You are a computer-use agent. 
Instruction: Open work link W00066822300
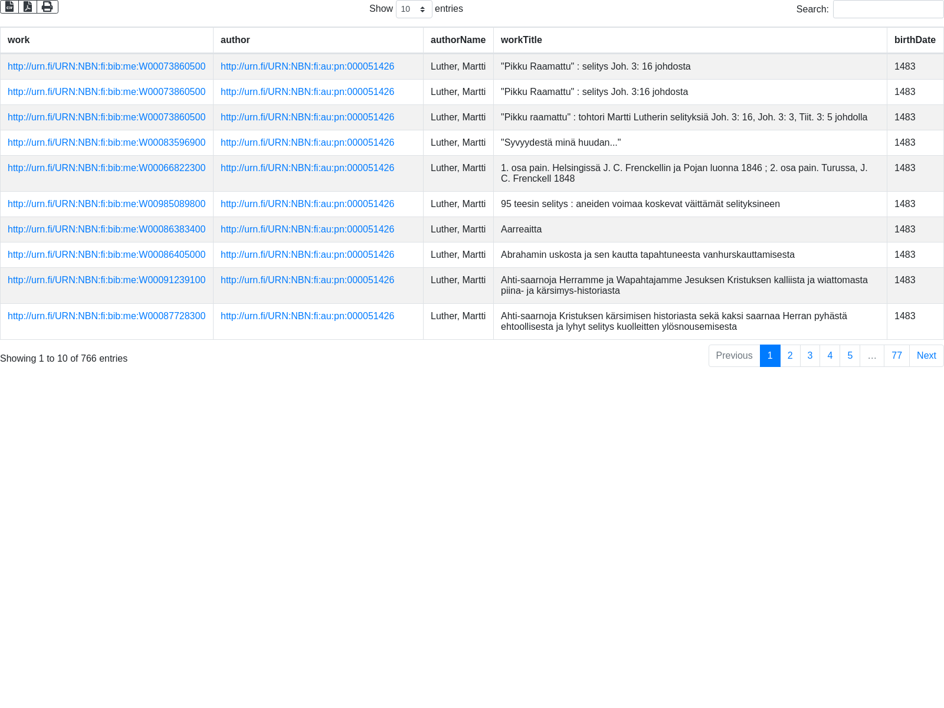click(106, 168)
